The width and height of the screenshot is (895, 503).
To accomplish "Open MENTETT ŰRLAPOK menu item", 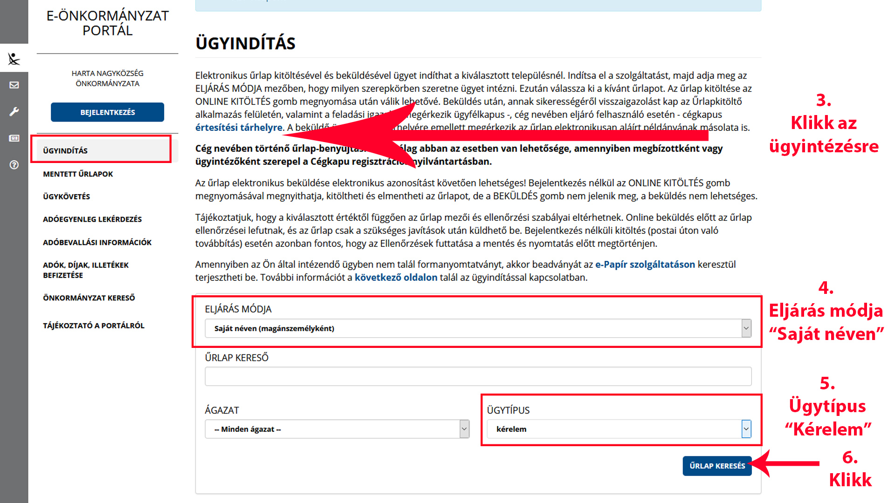I will click(x=78, y=174).
